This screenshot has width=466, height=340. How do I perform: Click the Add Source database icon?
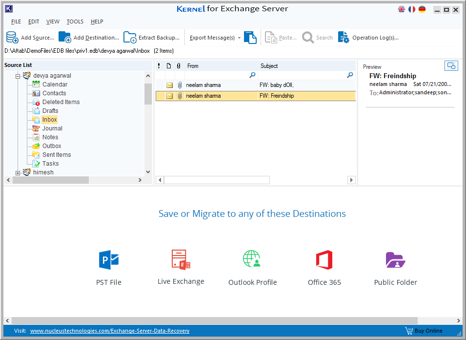[12, 38]
